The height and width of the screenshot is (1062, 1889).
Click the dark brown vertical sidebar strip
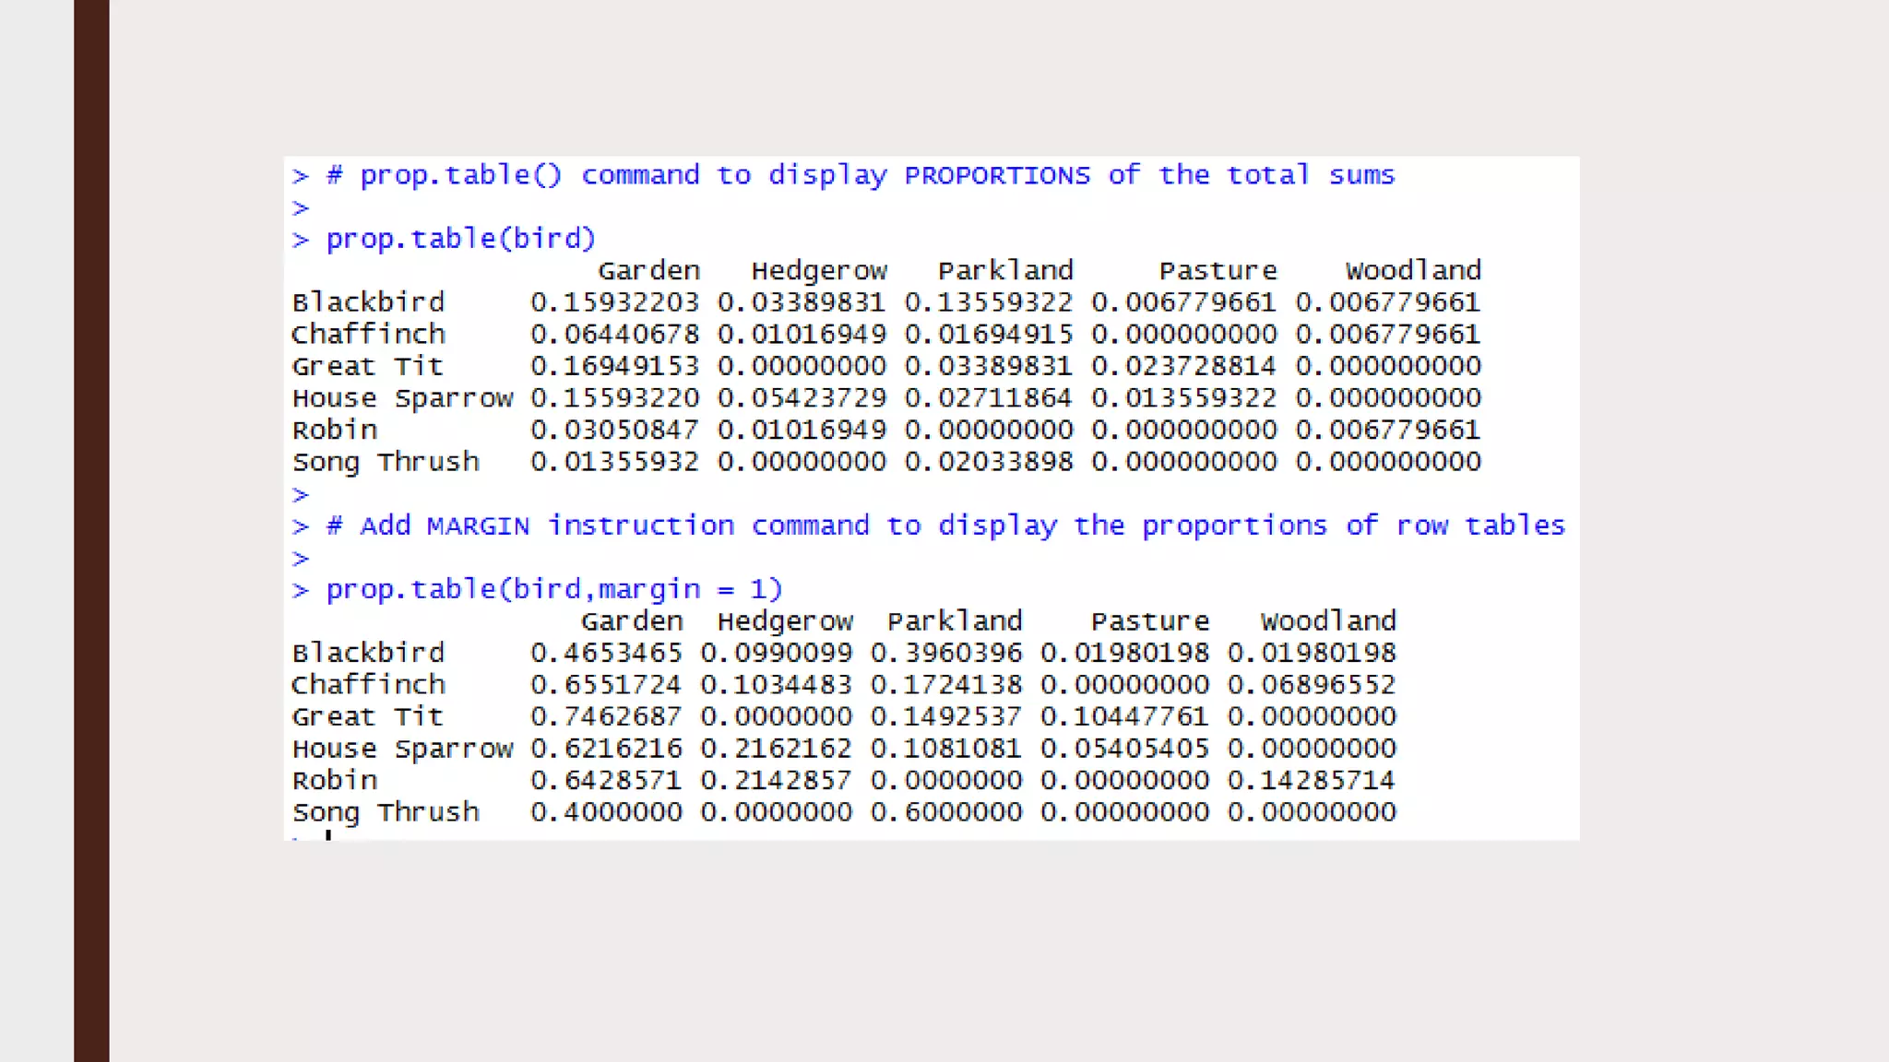coord(91,531)
